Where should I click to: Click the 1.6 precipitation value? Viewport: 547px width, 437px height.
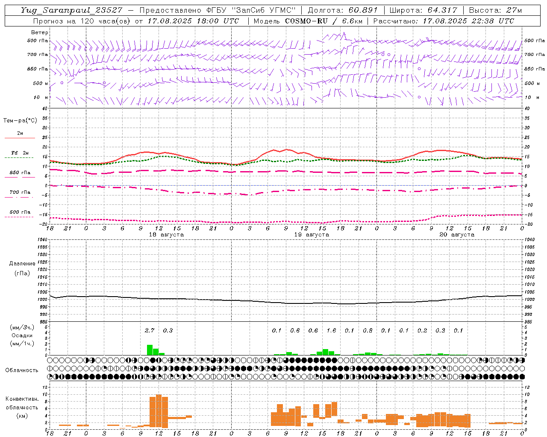tap(331, 330)
